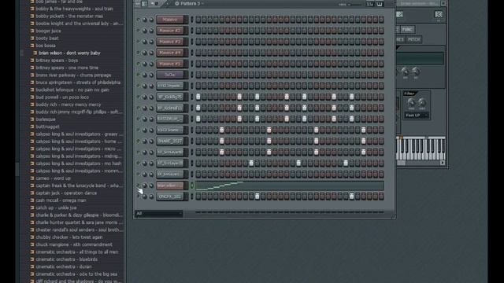Click folder icon beside 'booger juice'

point(32,31)
